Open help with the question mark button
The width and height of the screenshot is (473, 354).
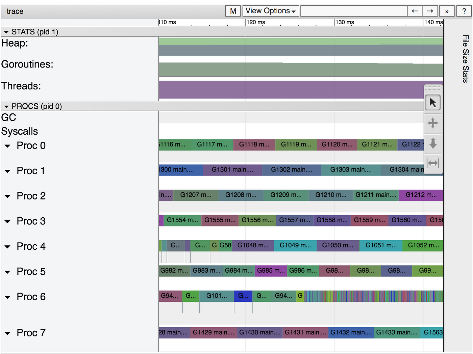click(x=464, y=11)
